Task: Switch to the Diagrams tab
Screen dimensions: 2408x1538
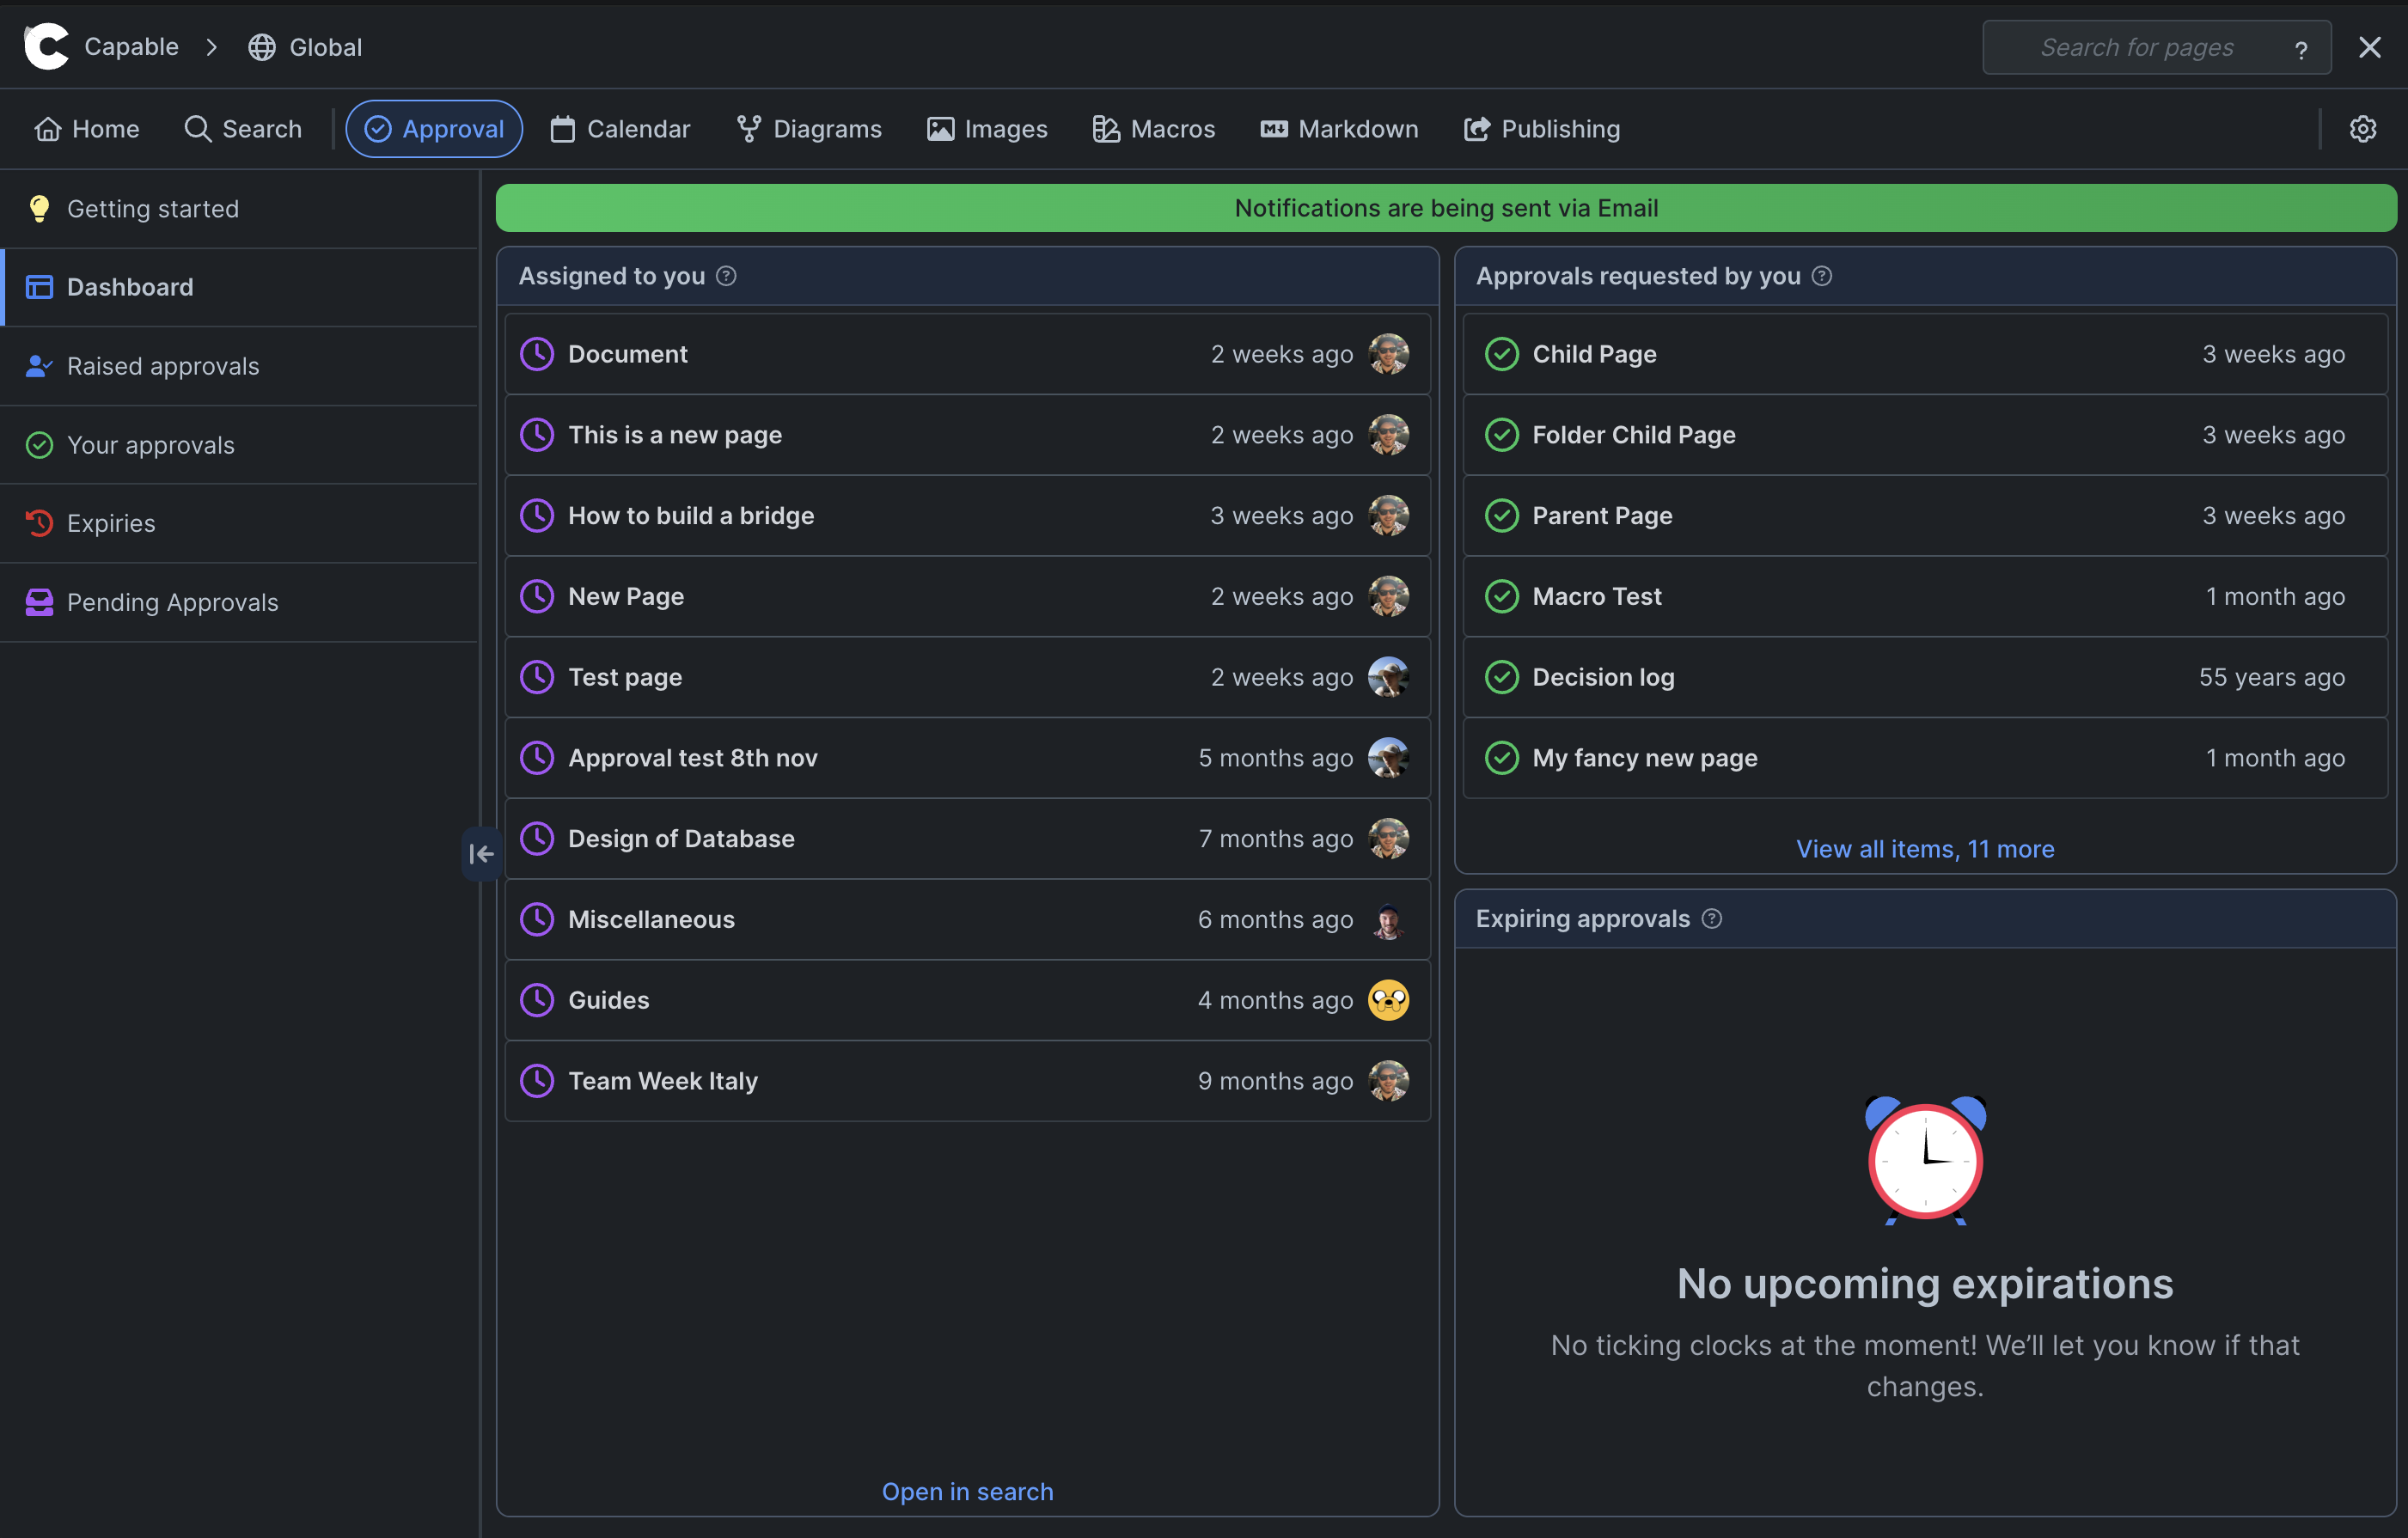Action: click(x=809, y=129)
